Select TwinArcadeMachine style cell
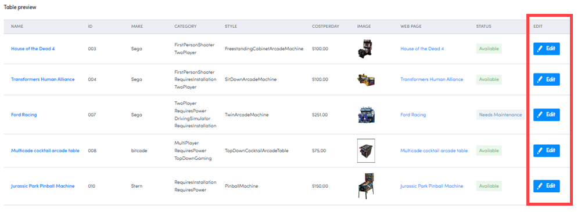This screenshot has width=581, height=212. click(x=247, y=115)
